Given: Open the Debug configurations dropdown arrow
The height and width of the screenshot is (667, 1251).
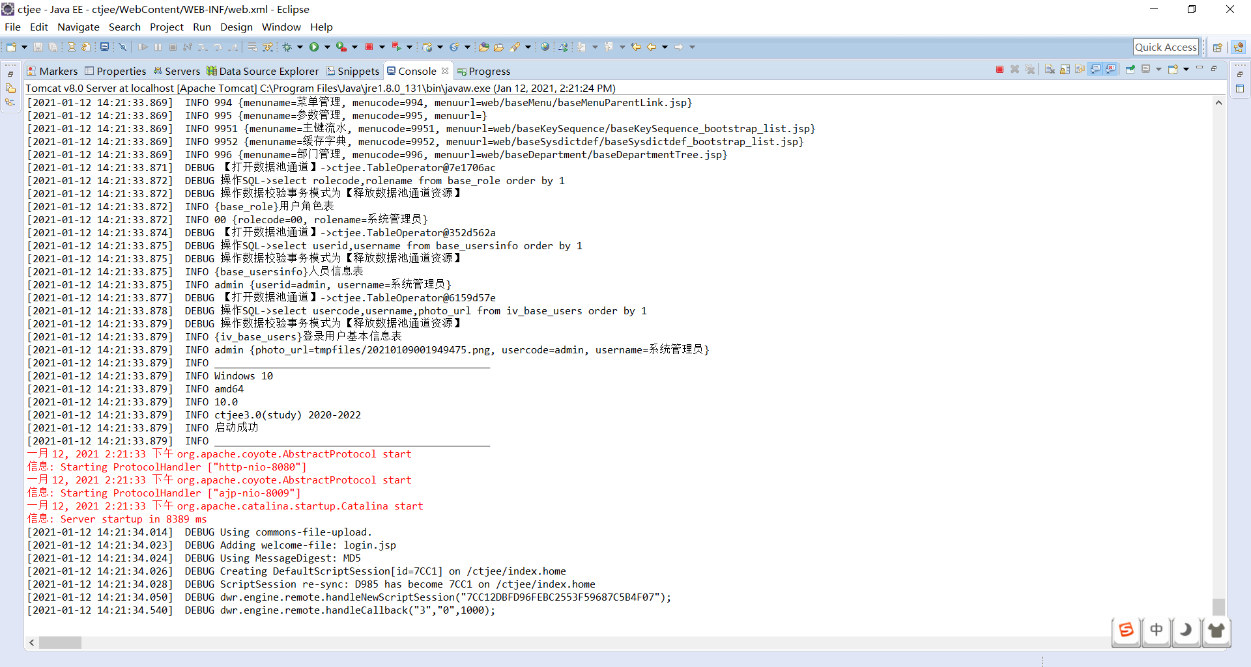Looking at the screenshot, I should [x=300, y=47].
